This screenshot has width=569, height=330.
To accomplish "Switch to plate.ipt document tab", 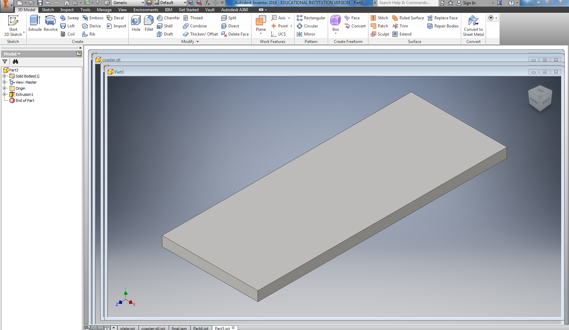I will [127, 328].
